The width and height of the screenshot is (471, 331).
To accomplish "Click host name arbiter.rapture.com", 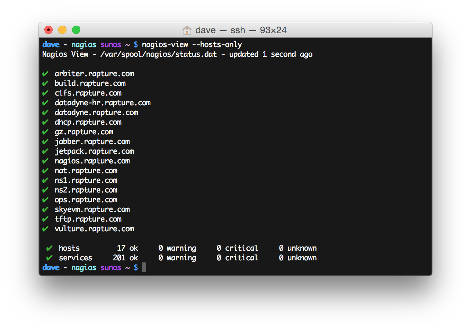I will tap(94, 74).
